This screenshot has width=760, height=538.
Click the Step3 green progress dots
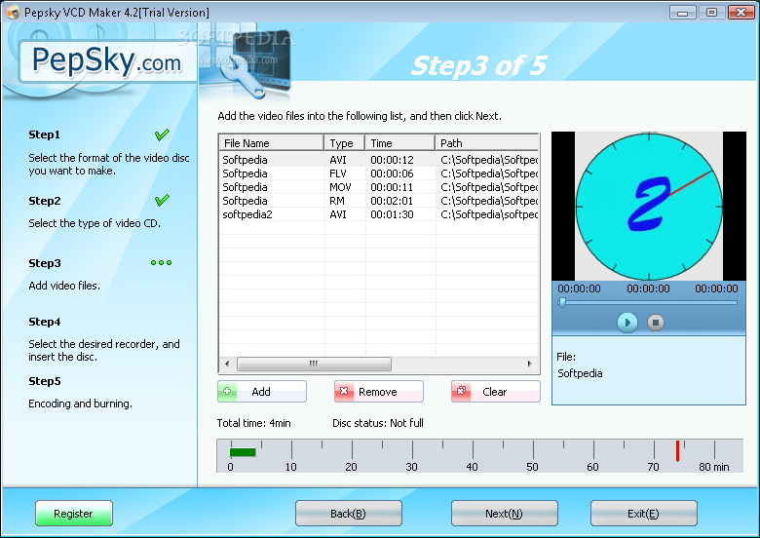pyautogui.click(x=161, y=263)
